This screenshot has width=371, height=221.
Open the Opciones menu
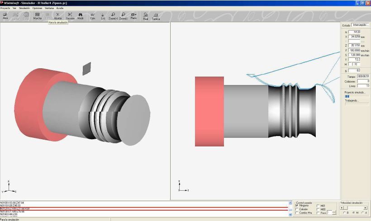tap(37, 8)
